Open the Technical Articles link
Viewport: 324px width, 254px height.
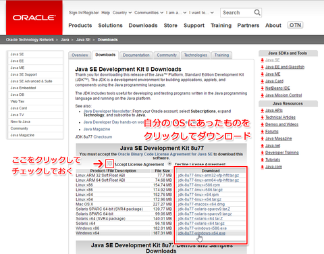[x=280, y=118]
